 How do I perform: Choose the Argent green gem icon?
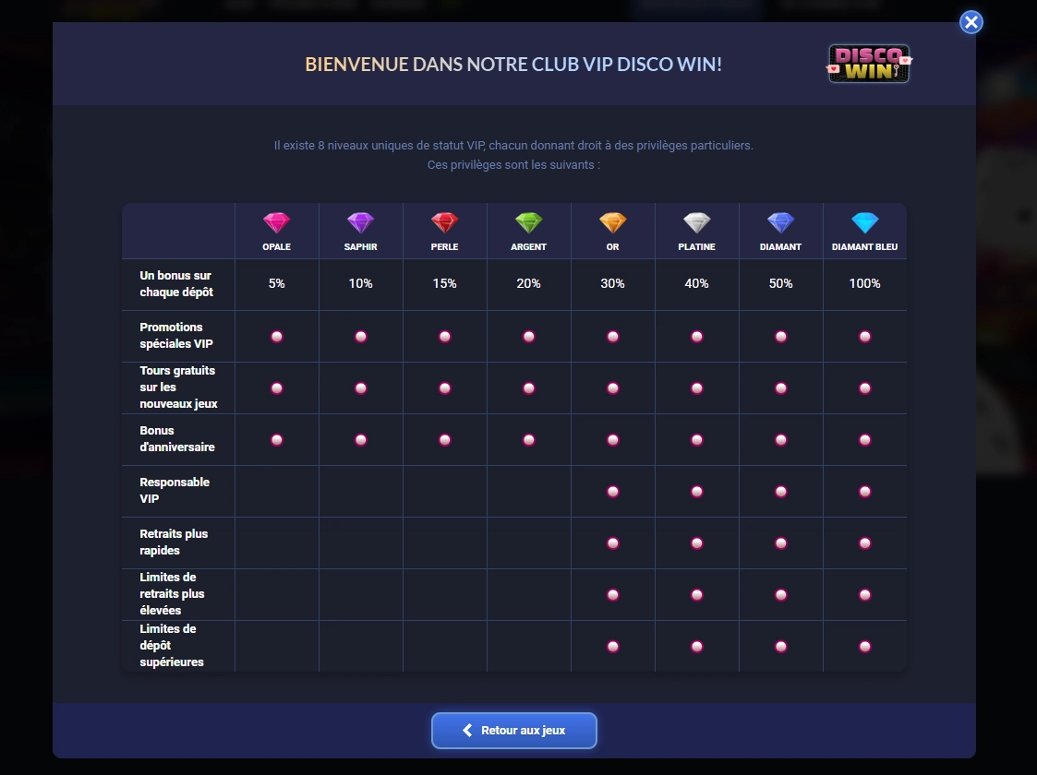[528, 222]
